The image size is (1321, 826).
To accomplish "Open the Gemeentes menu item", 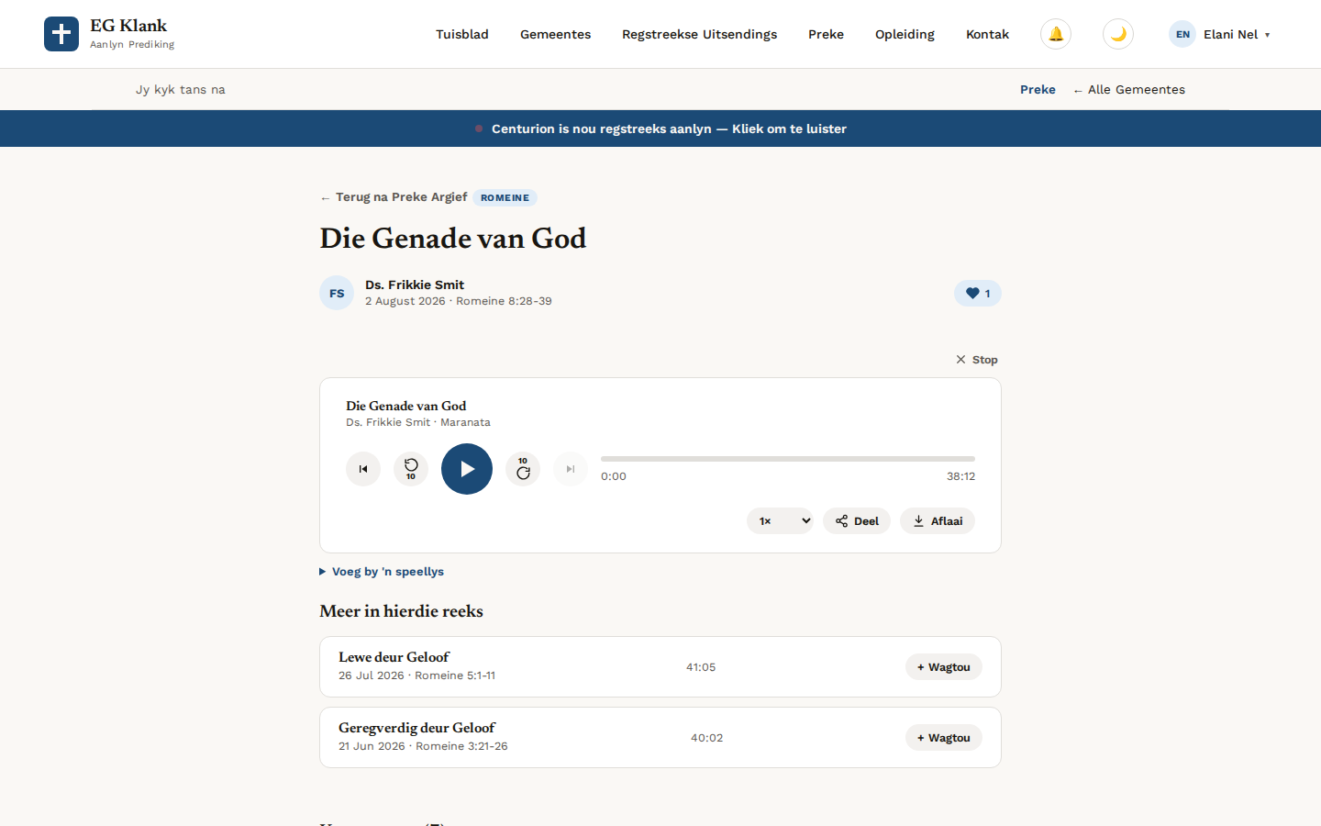I will click(555, 34).
